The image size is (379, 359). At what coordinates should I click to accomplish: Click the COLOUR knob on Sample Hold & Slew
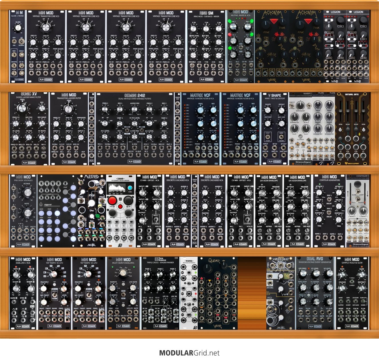click(342, 288)
